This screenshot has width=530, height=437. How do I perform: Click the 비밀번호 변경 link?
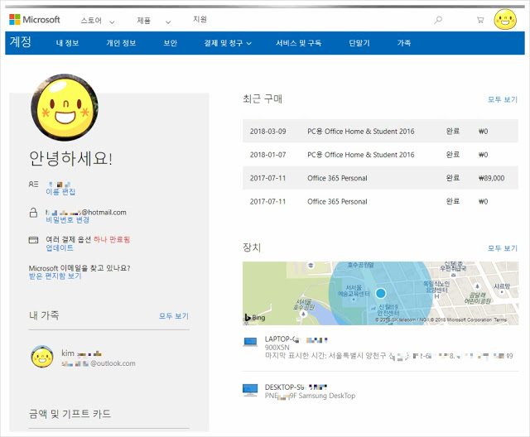(x=68, y=220)
